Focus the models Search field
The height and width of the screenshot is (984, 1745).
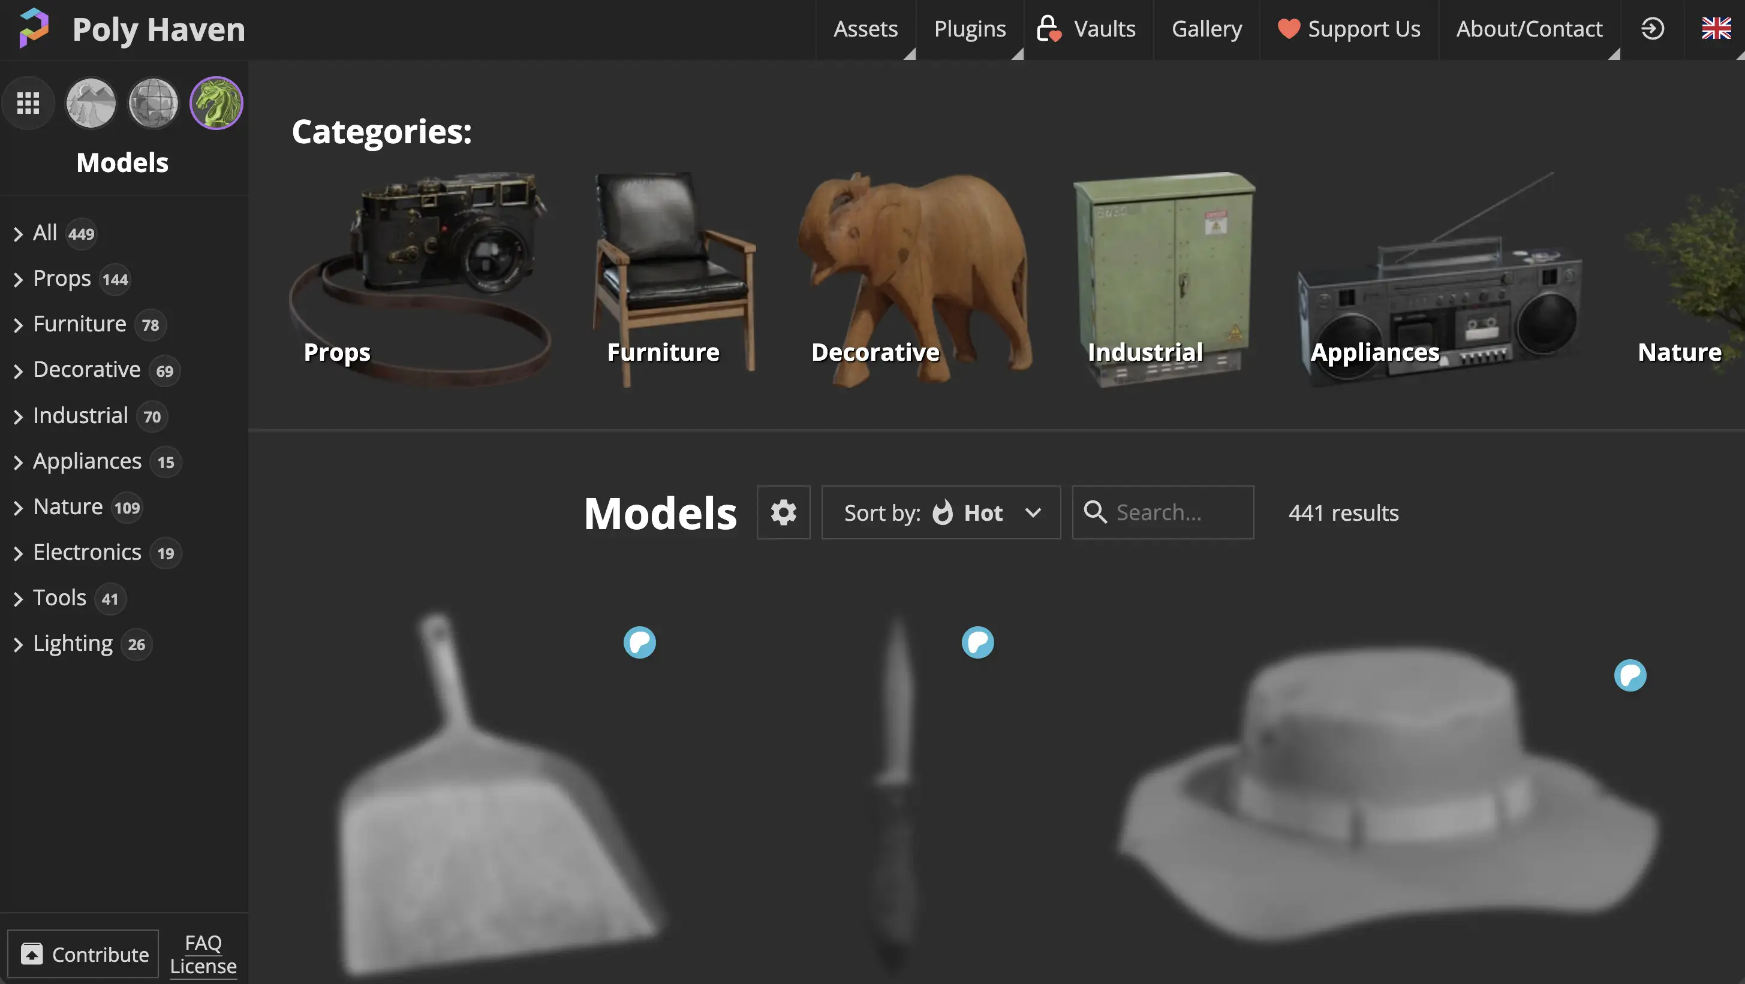(1162, 512)
